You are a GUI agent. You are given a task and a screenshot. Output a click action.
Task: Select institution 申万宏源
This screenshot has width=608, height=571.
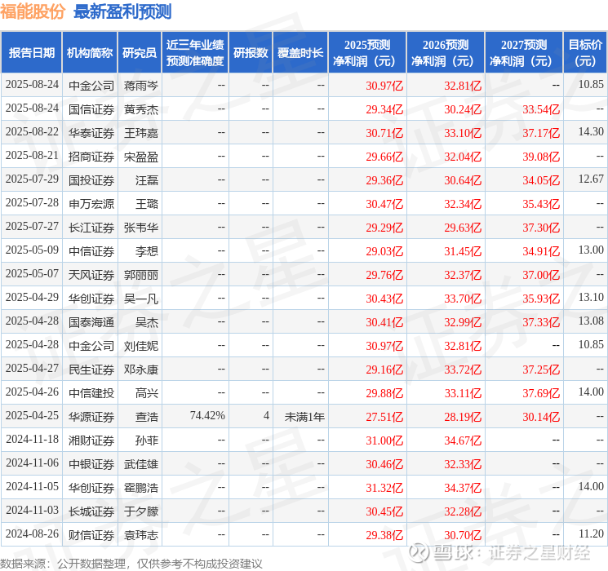[91, 204]
